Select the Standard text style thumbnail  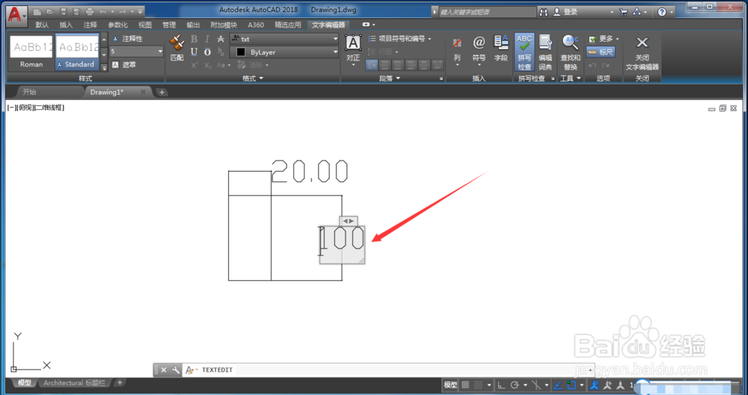point(77,52)
